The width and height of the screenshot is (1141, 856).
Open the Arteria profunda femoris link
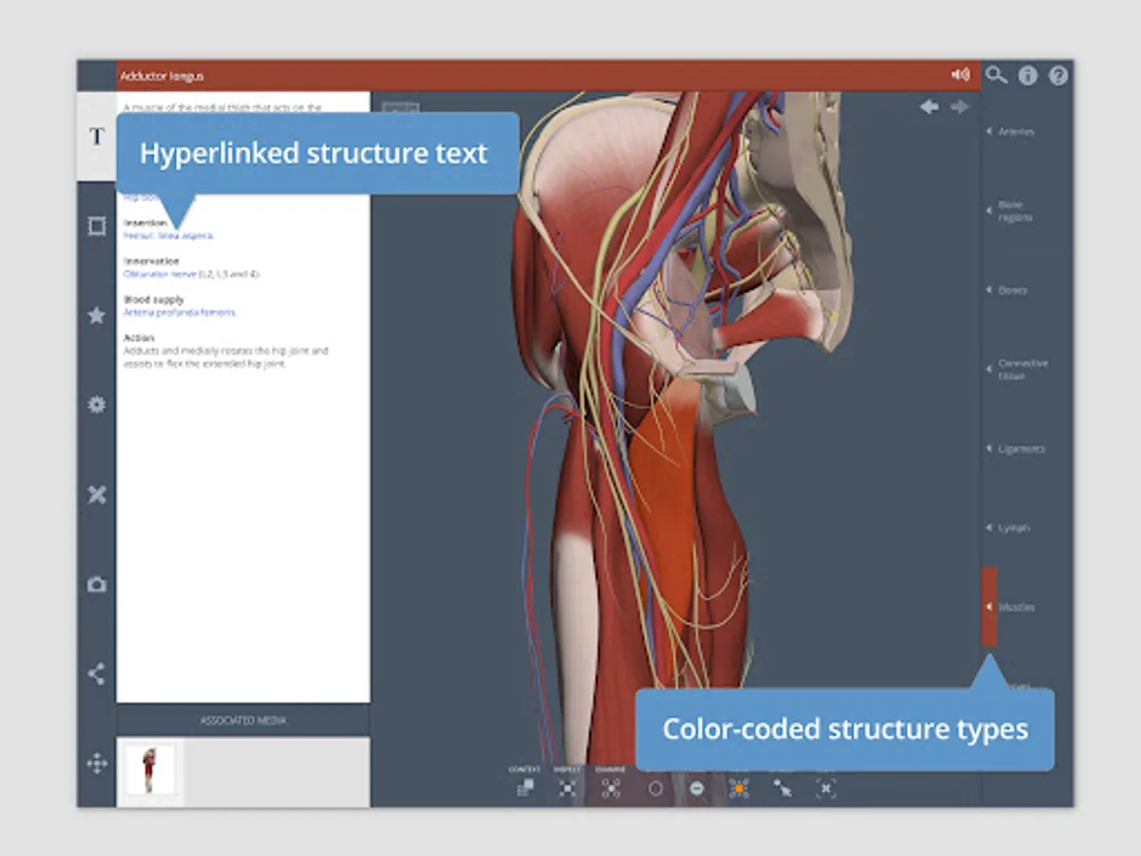point(180,312)
